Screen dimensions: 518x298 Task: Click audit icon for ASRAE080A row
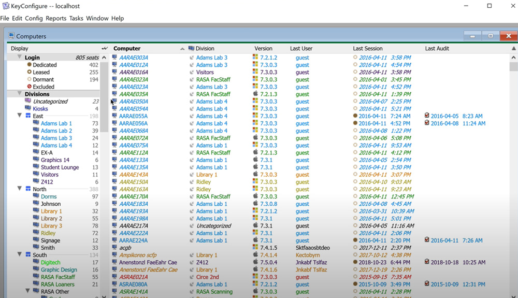[427, 283]
